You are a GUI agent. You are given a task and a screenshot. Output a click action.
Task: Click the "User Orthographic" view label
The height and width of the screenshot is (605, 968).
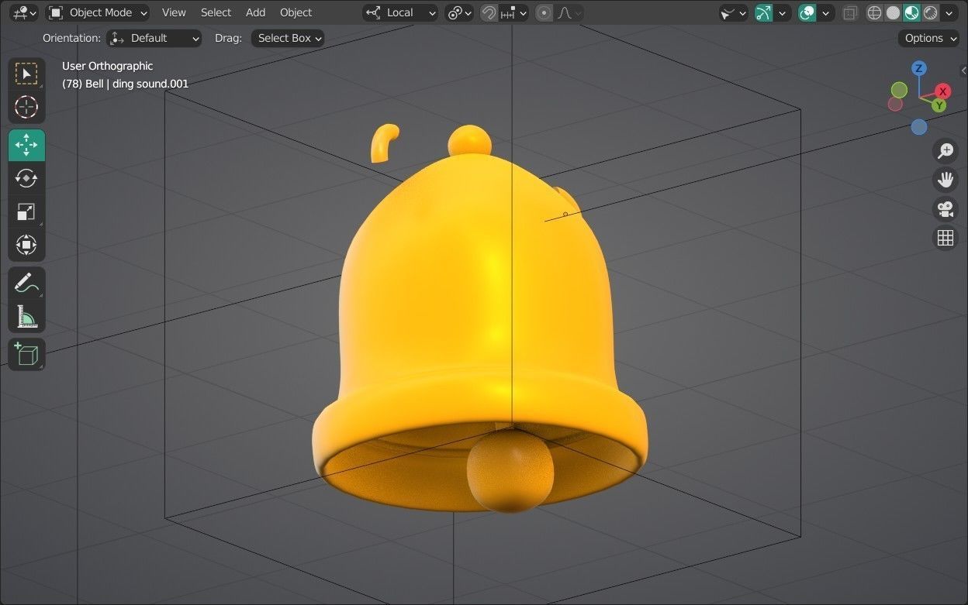click(107, 66)
